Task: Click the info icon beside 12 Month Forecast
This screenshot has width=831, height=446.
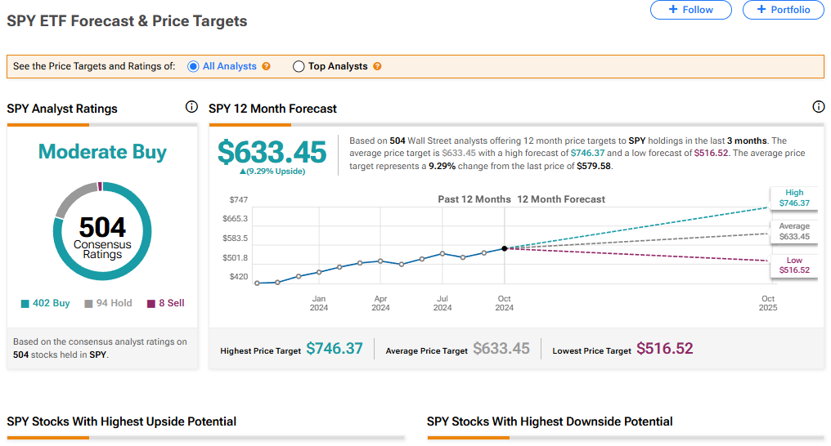Action: click(818, 107)
